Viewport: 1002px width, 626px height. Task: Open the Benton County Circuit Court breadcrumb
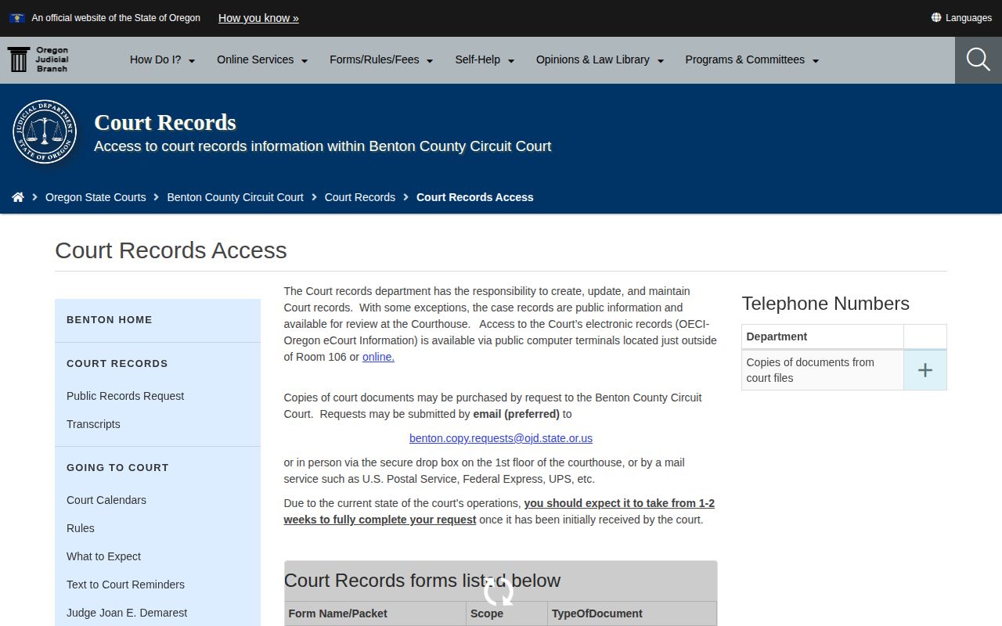click(x=235, y=197)
